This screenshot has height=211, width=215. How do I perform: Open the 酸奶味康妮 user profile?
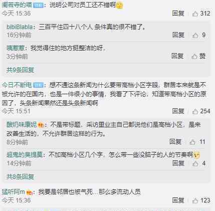22,125
